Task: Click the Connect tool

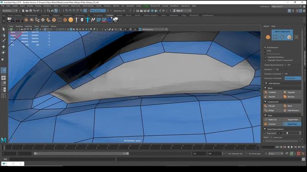Action: (x=273, y=124)
